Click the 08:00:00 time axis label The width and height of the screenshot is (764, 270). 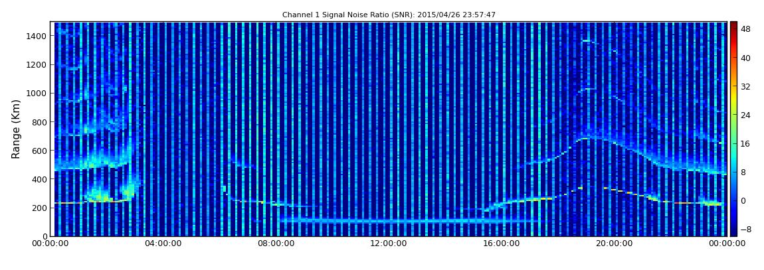(x=277, y=243)
